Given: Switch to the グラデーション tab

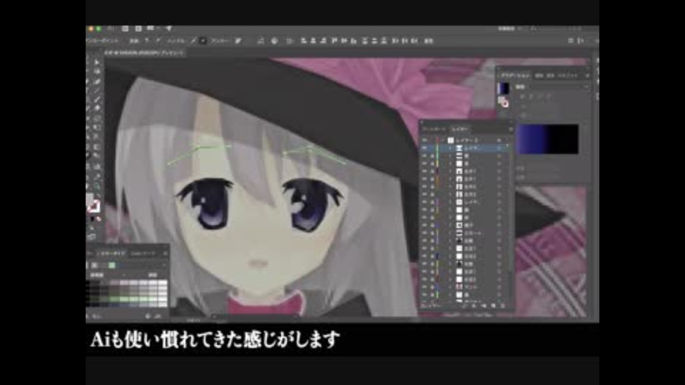Looking at the screenshot, I should [515, 76].
